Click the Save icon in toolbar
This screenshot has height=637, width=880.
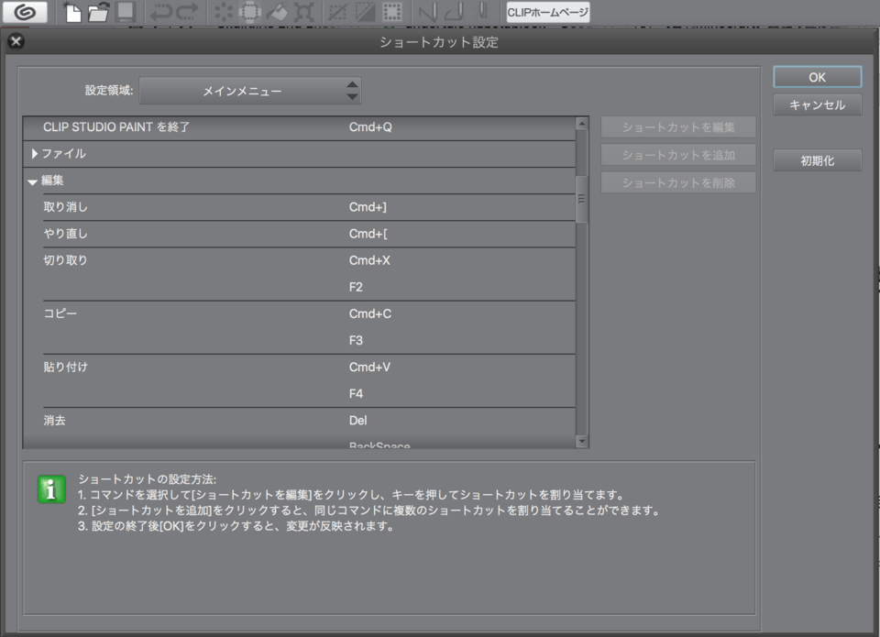click(x=126, y=12)
